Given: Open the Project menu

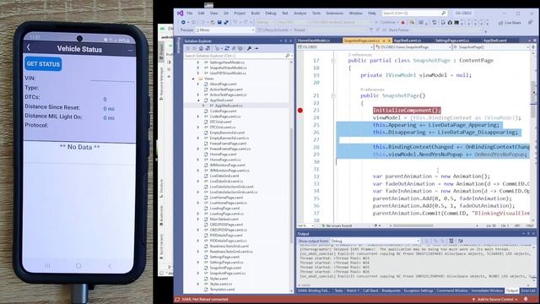Looking at the screenshot, I should click(x=240, y=14).
